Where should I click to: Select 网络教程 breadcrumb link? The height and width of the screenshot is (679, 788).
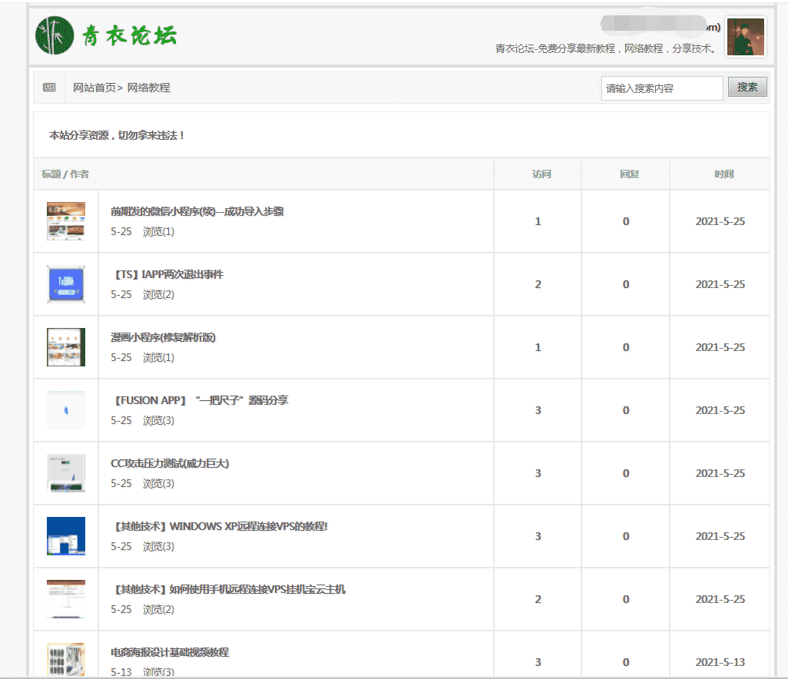pyautogui.click(x=148, y=88)
